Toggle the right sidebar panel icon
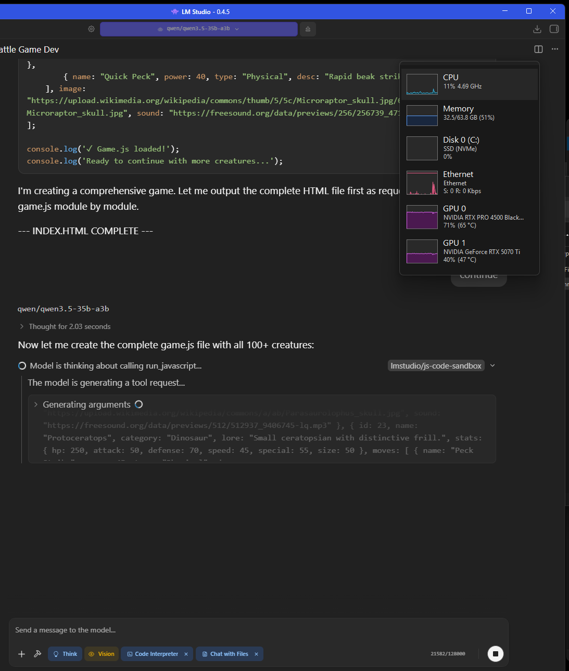The width and height of the screenshot is (569, 671). click(554, 29)
